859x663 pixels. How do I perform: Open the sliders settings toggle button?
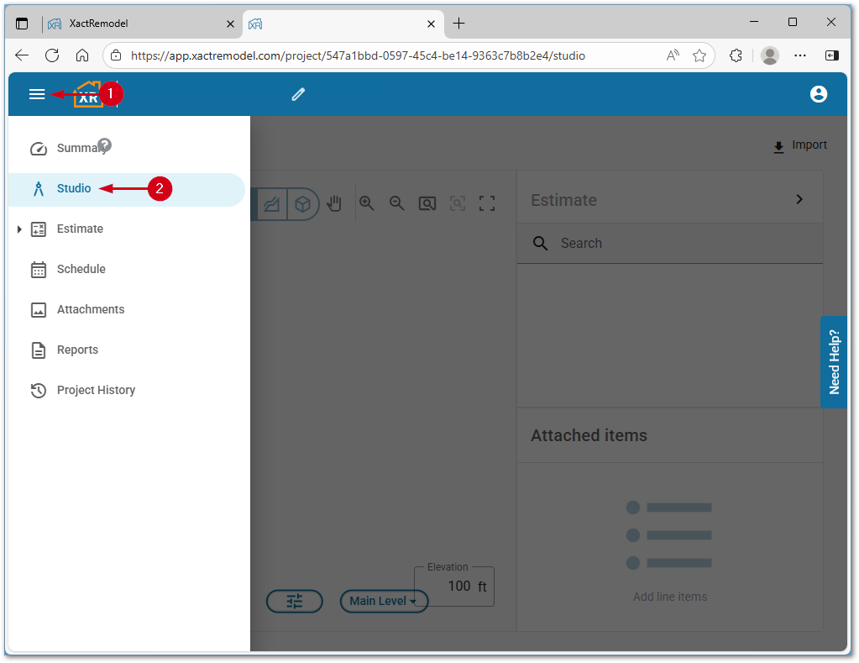tap(295, 601)
